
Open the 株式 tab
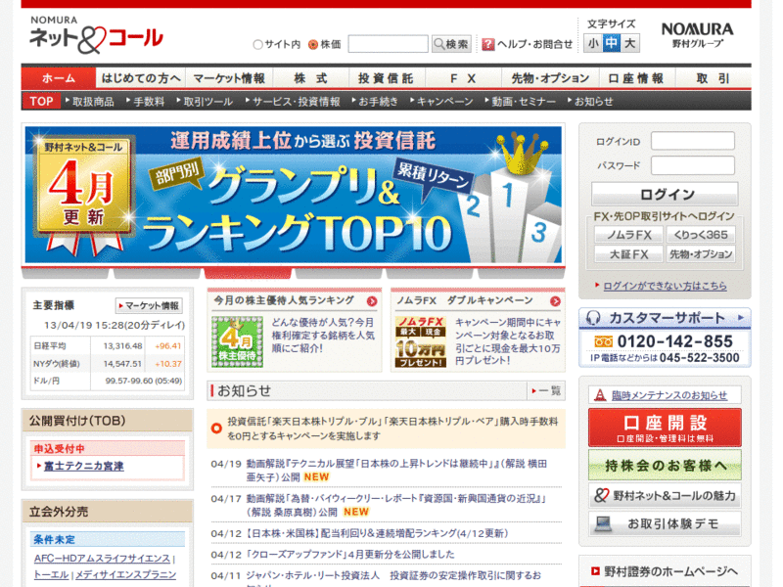[310, 78]
